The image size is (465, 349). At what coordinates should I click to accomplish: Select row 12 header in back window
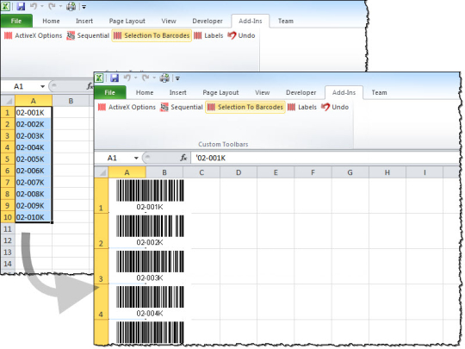point(8,240)
